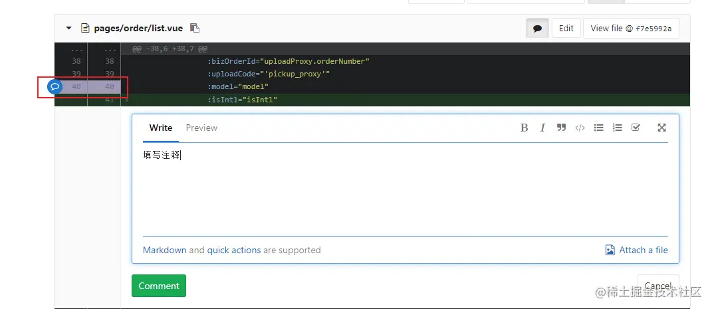712x309 pixels.
Task: Insert a blockquote in comment
Action: [x=561, y=128]
